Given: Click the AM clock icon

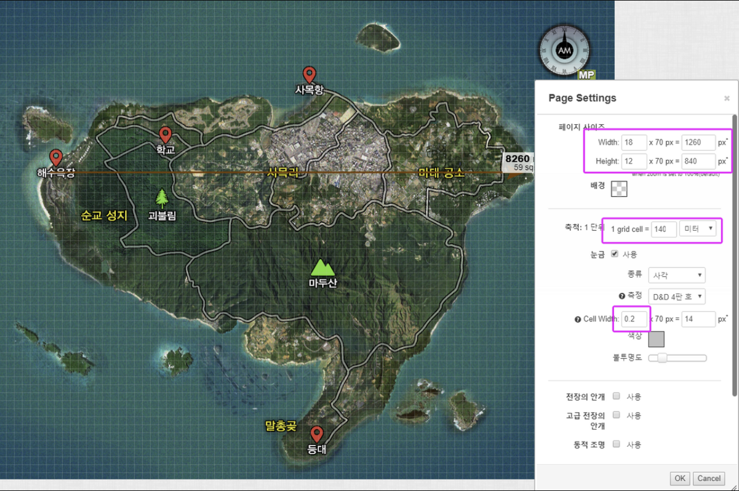Looking at the screenshot, I should click(x=564, y=51).
